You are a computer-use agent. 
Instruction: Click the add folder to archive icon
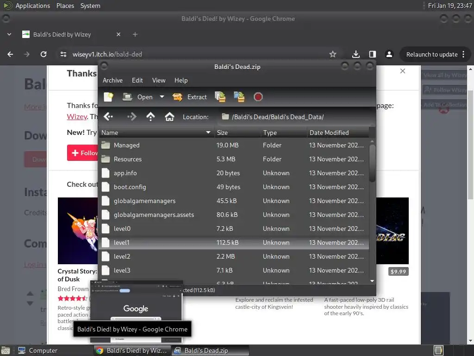coord(239,97)
